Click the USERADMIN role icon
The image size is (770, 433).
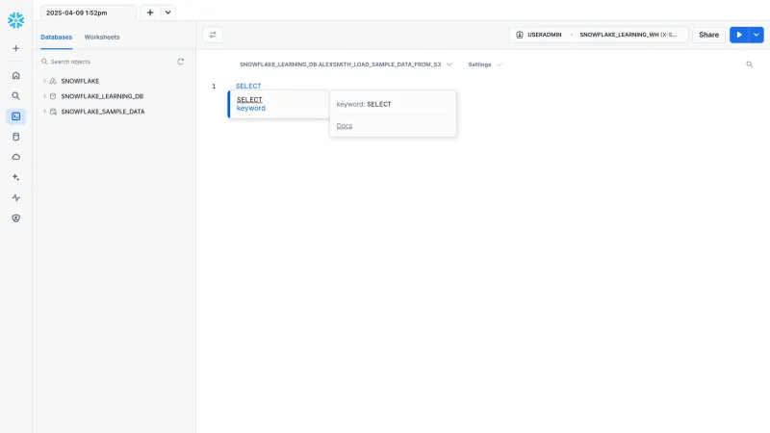(x=520, y=35)
